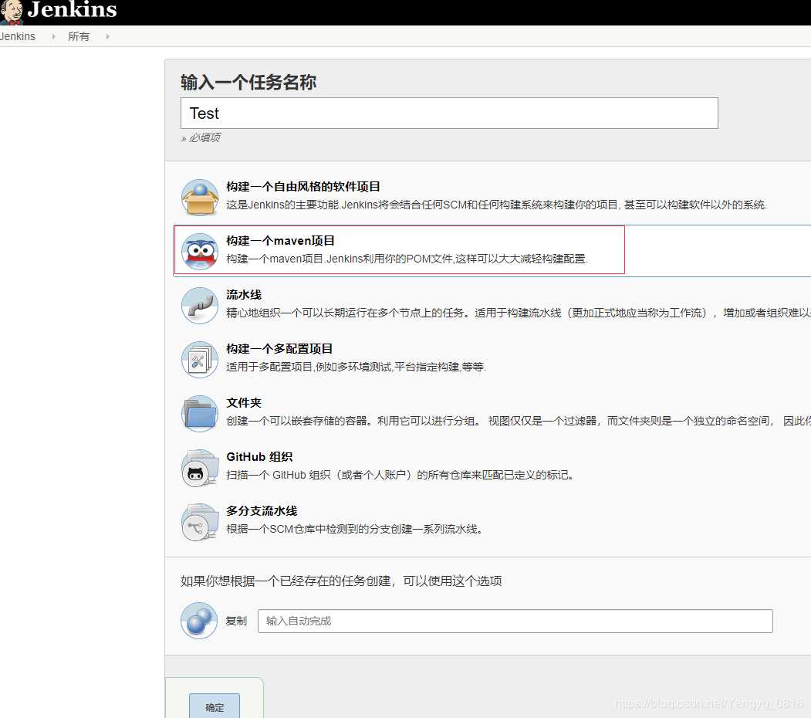Click the copy-from 输入自动完成 field

coord(515,621)
